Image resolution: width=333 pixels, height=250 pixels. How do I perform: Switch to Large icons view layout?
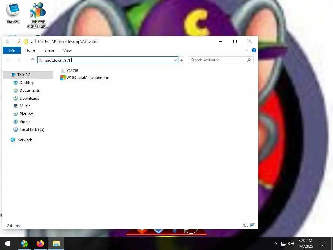pyautogui.click(x=253, y=225)
